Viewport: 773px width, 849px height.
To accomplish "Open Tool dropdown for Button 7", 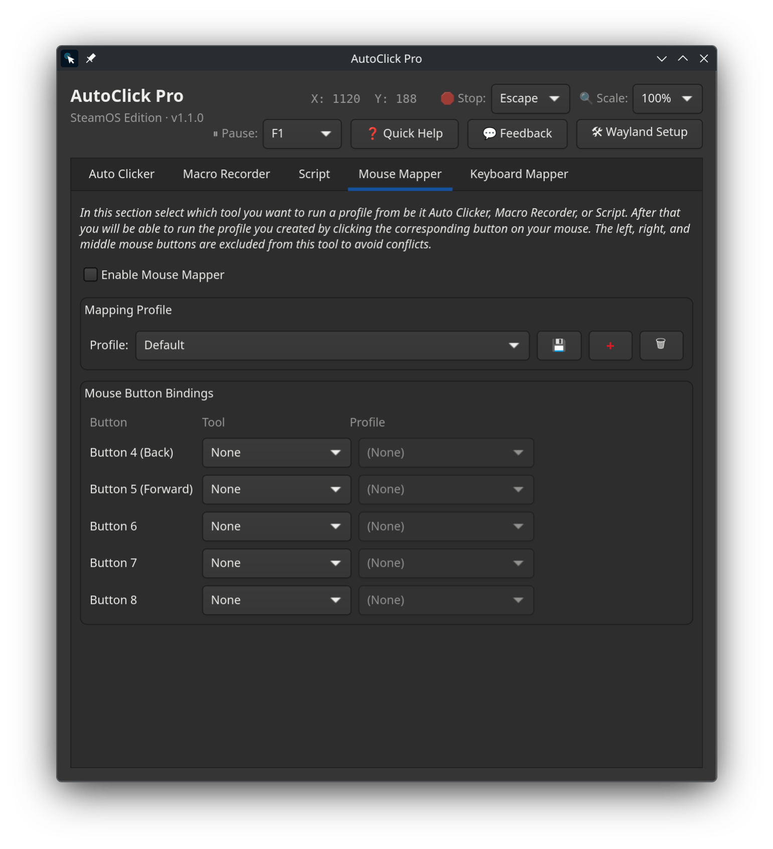I will (x=276, y=563).
